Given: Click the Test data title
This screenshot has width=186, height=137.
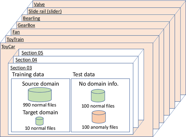Looking at the screenshot, I should pyautogui.click(x=83, y=74).
